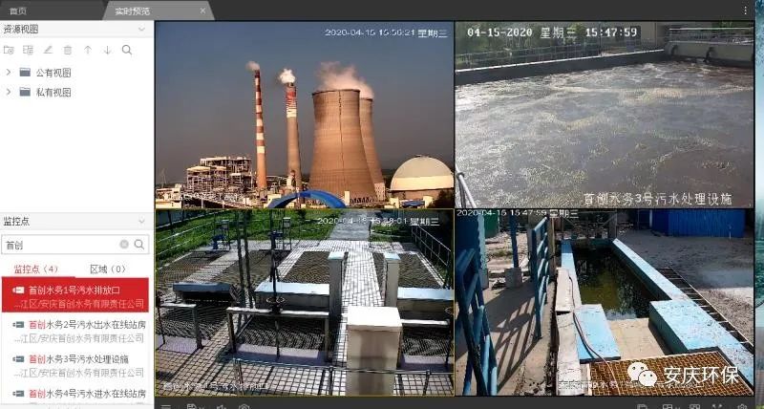Click camera icon beside 首创水务3号污水处理设施
The image size is (764, 409).
tap(18, 359)
